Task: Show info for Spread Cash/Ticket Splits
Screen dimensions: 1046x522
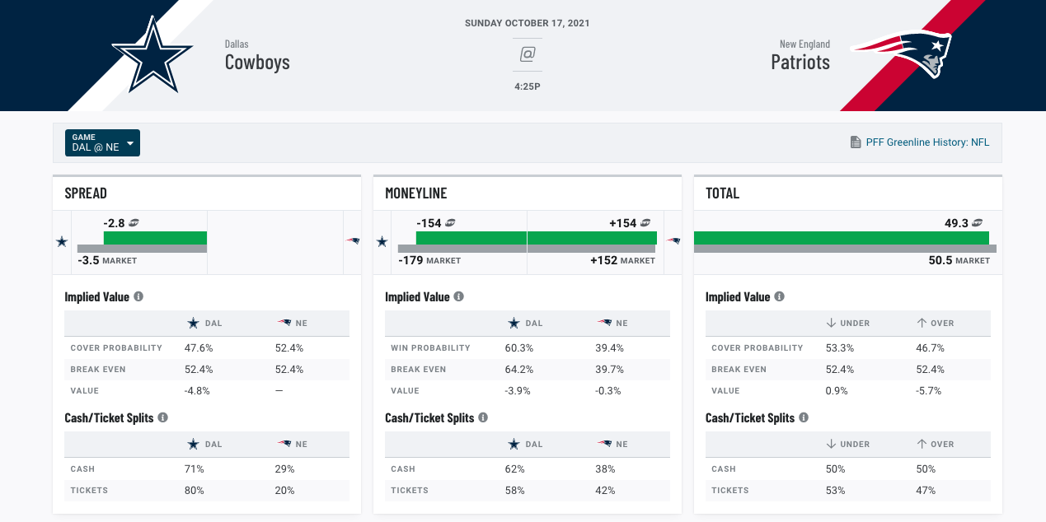Action: click(163, 417)
